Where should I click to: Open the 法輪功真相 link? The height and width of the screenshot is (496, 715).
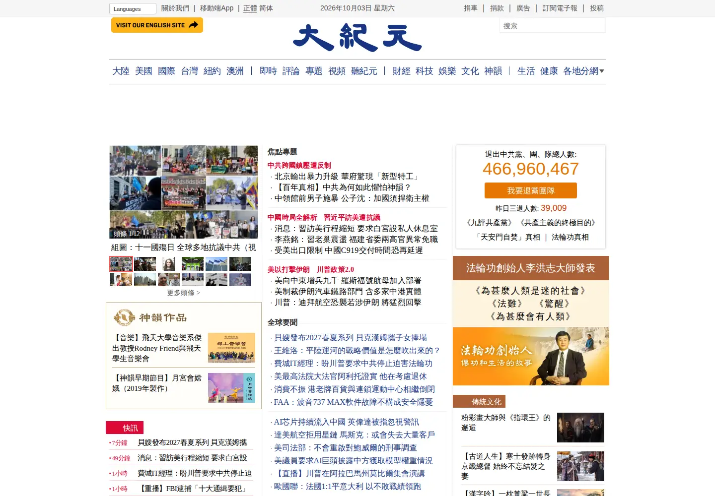[570, 237]
